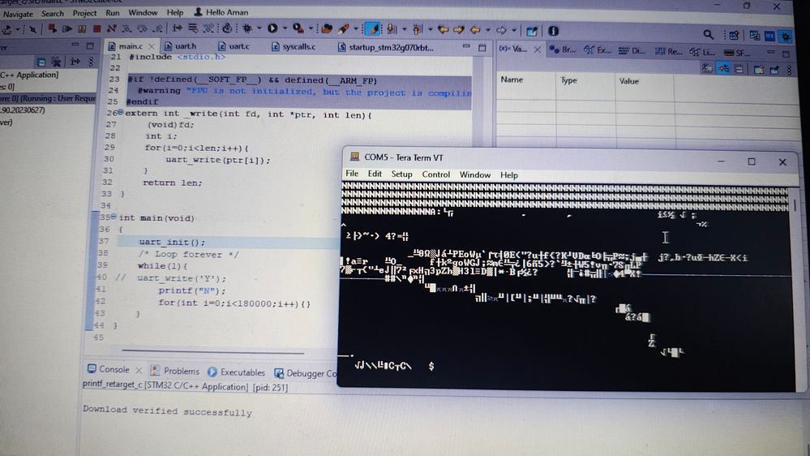This screenshot has height=456, width=810.
Task: Switch to the uart.c editor tab
Action: point(234,46)
